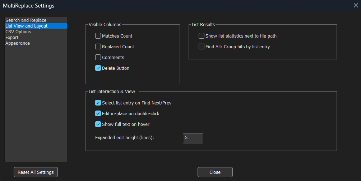The height and width of the screenshot is (181, 361).
Task: Tick the Replaced Count column checkbox
Action: click(x=98, y=47)
